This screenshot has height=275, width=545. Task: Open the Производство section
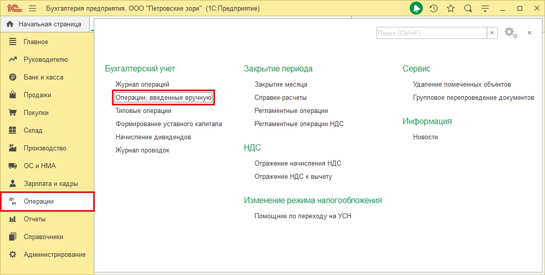click(x=47, y=148)
